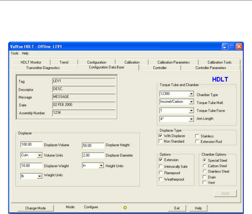
Task: Click the Displacer Weight field
Action: click(x=32, y=166)
